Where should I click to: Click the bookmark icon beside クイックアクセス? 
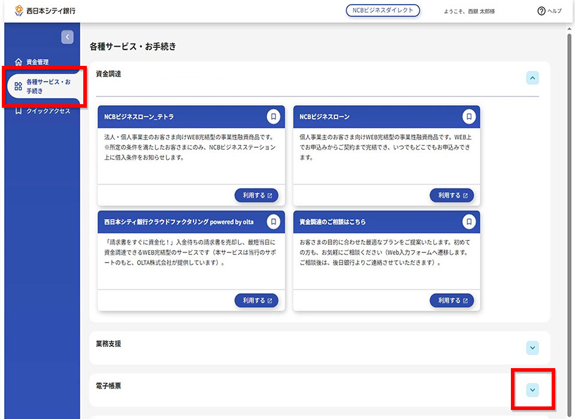[x=19, y=111]
